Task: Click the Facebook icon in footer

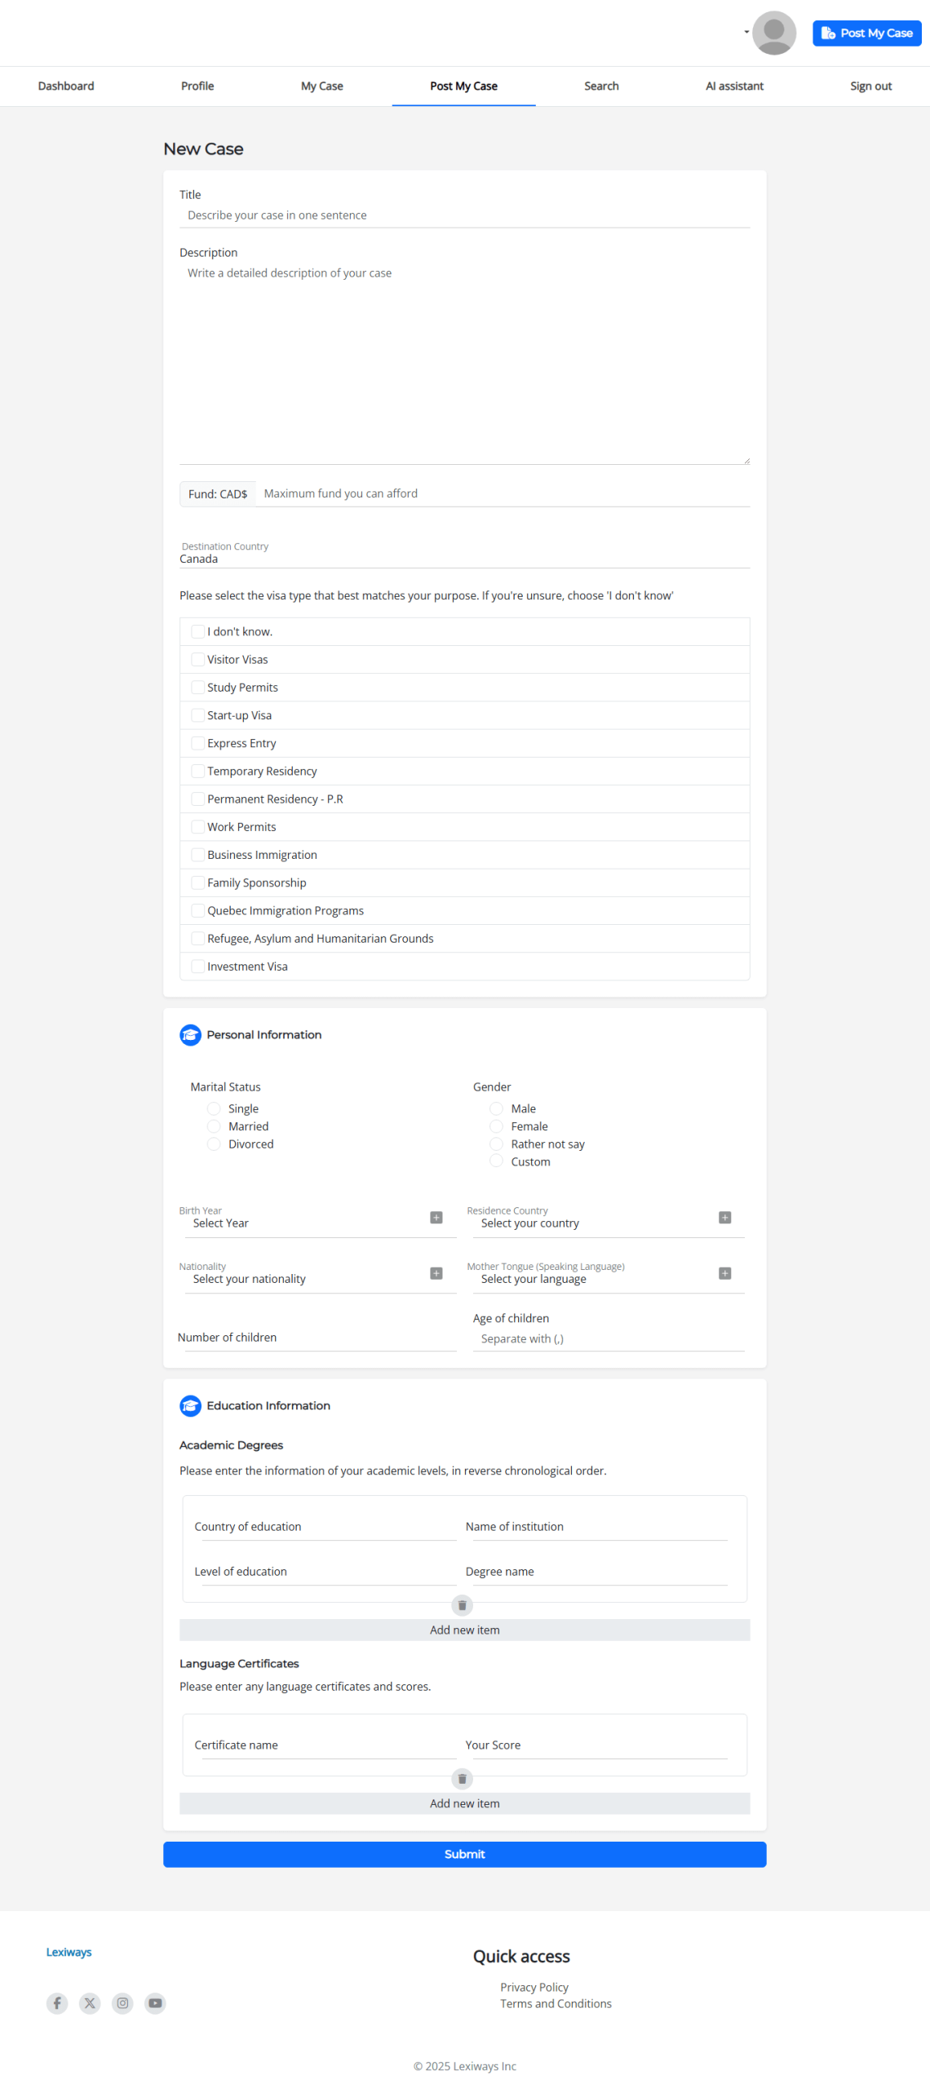Action: point(57,2002)
